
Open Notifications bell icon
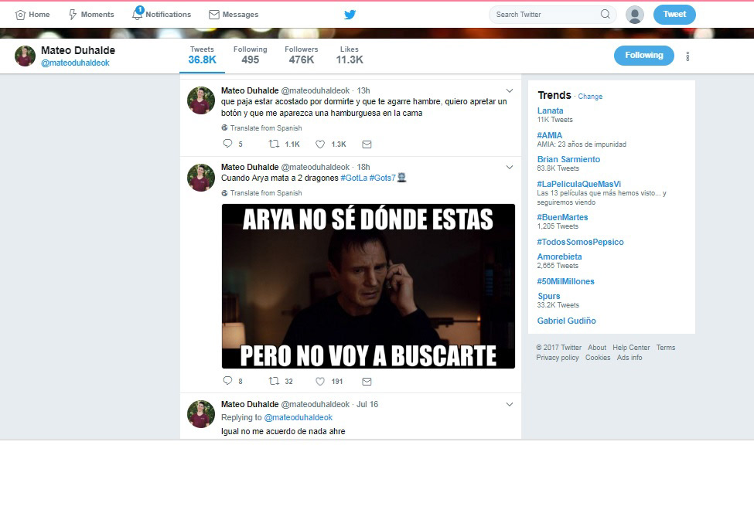click(137, 15)
